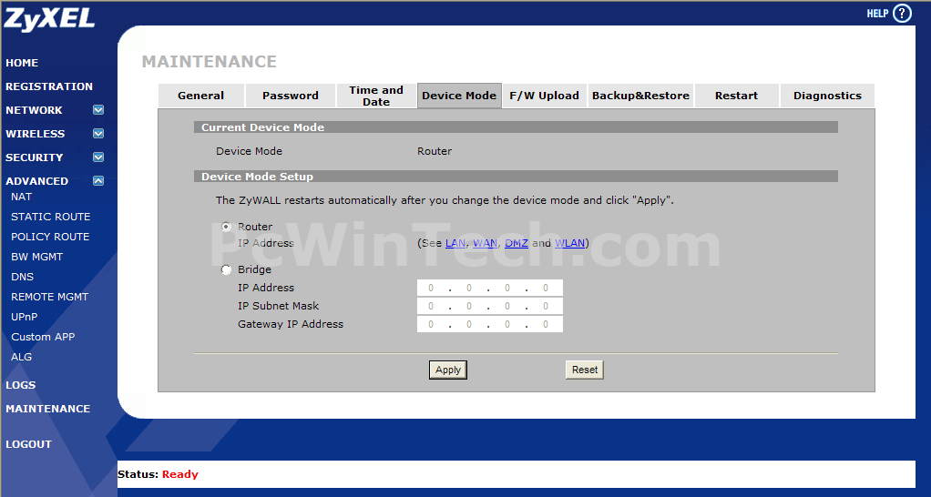Open BW MGMT page
Screen dimensions: 931x497
36,257
